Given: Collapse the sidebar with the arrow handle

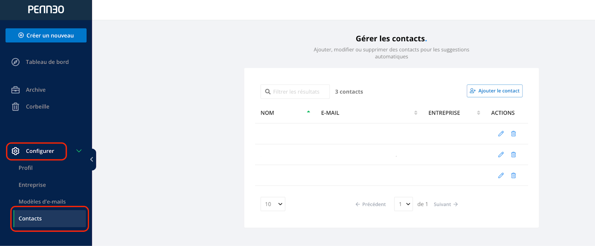Looking at the screenshot, I should pos(92,159).
